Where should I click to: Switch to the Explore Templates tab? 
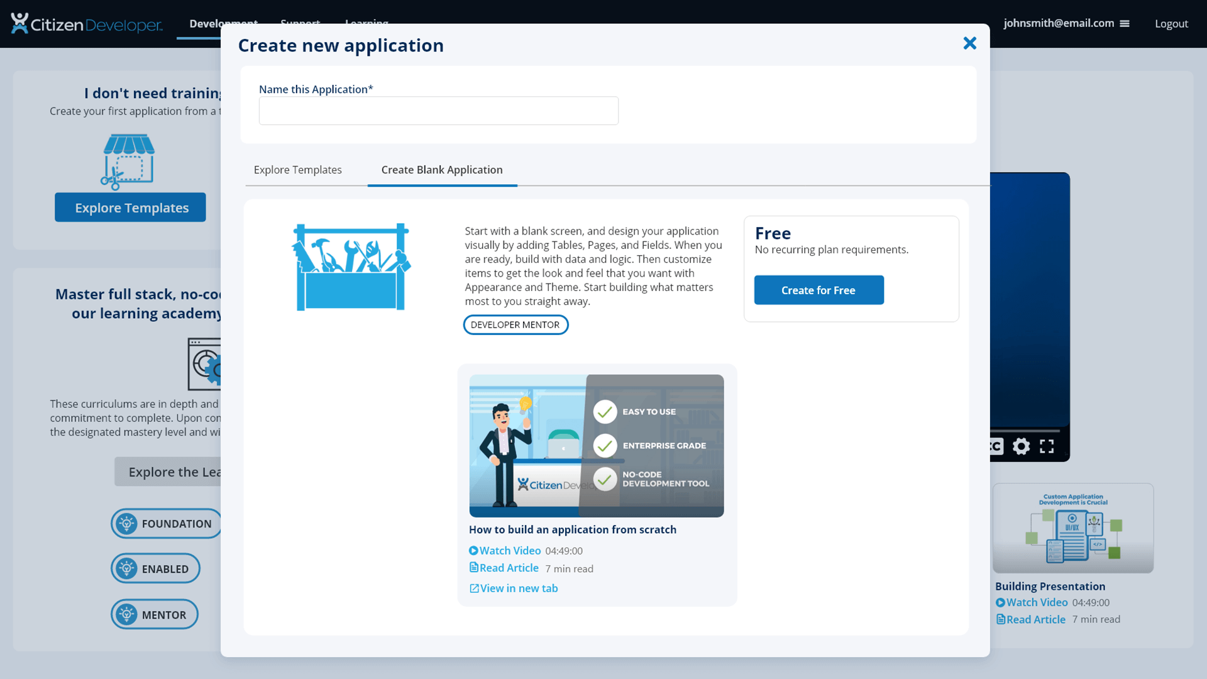(297, 170)
